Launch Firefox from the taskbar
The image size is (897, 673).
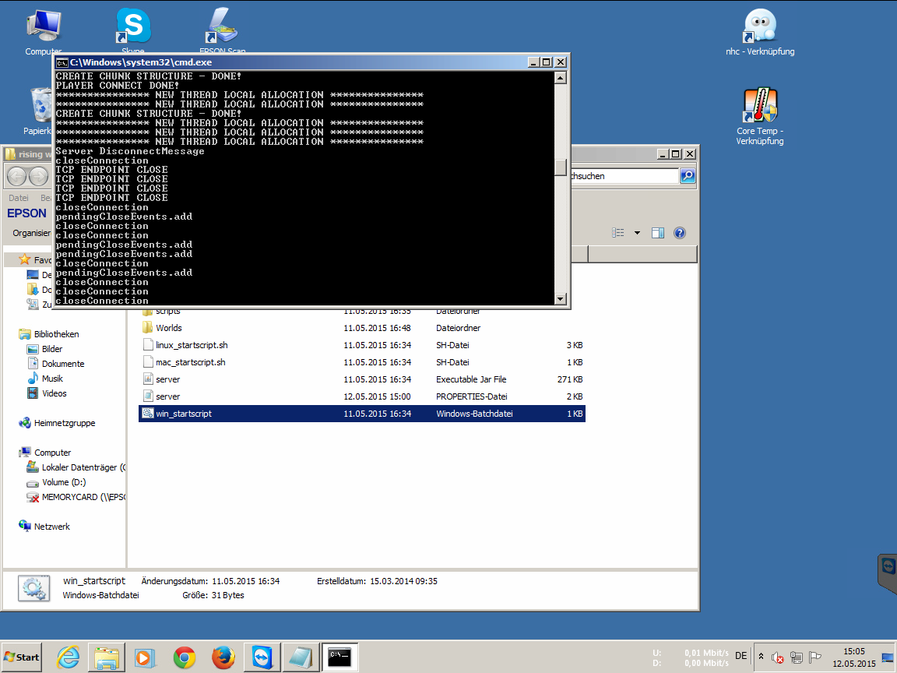pos(223,657)
